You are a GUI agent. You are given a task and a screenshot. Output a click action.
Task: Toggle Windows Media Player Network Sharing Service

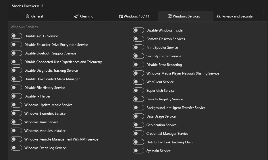pos(138,73)
